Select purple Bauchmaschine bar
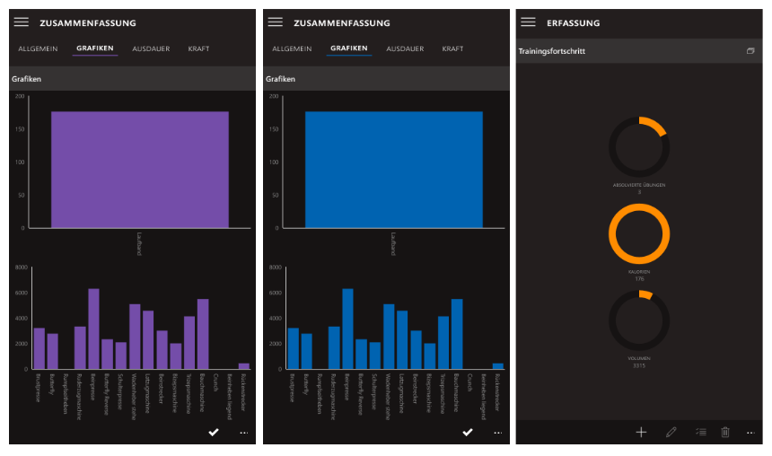 pos(203,334)
